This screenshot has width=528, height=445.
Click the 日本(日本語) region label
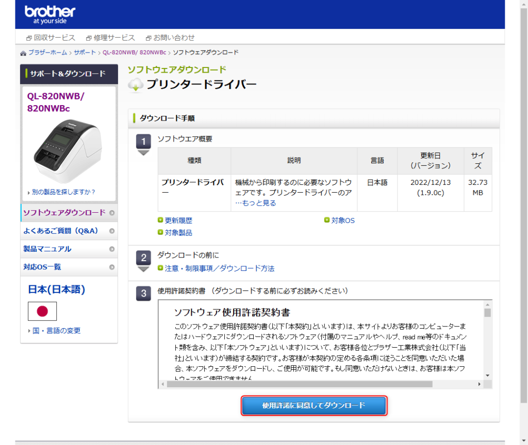point(57,289)
